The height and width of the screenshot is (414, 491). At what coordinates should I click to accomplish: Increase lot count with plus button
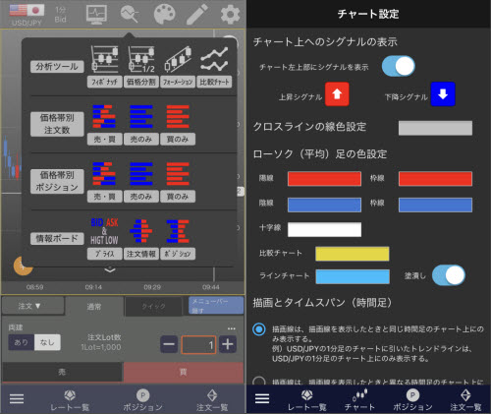pyautogui.click(x=228, y=344)
